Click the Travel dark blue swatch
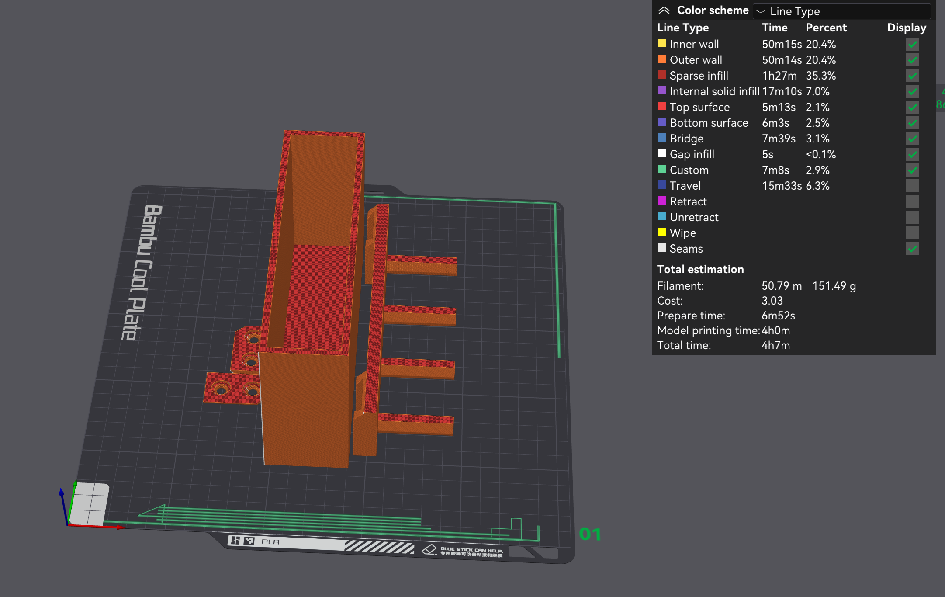945x597 pixels. [x=661, y=185]
